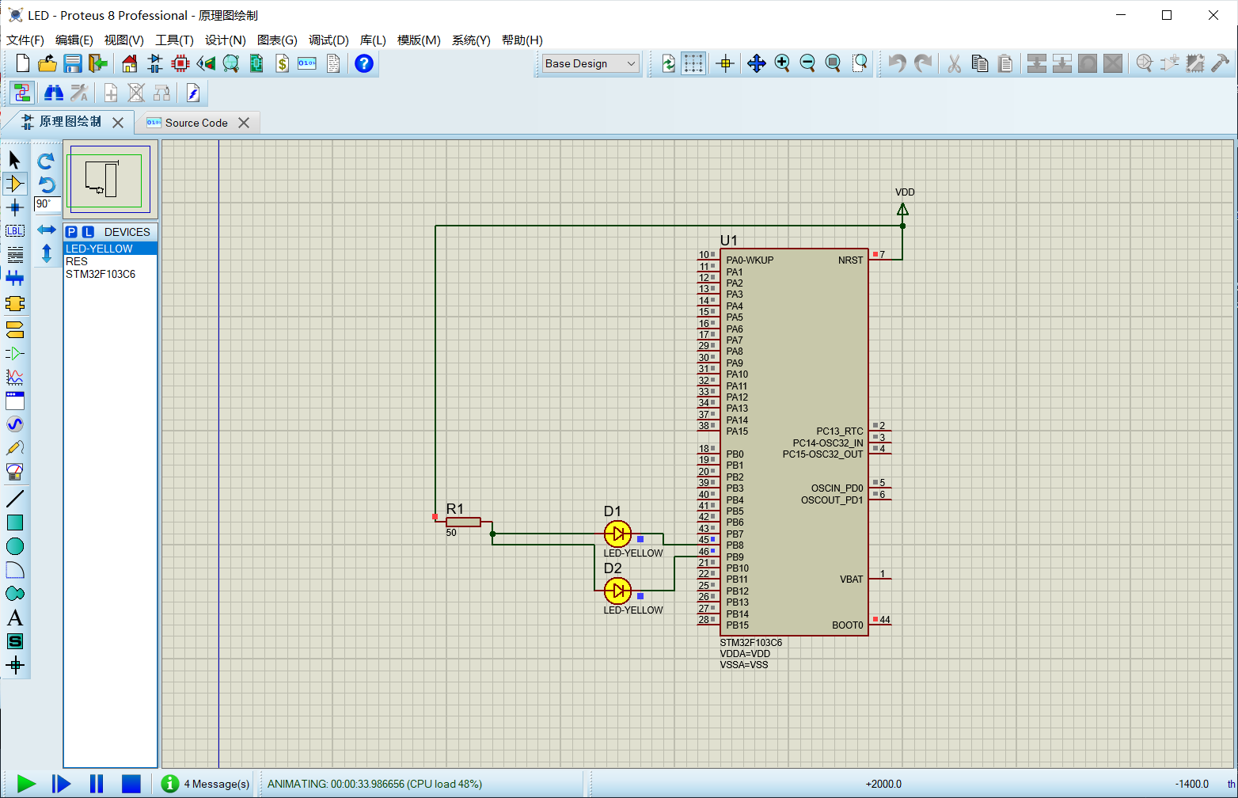Screen dimensions: 1238x798
Task: Pick the 2D graphics text tool
Action: (15, 617)
